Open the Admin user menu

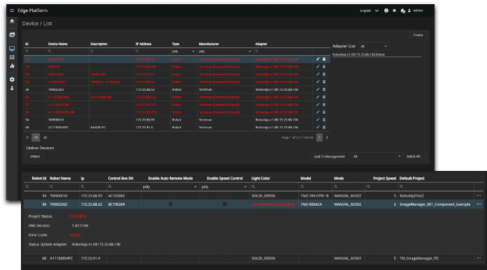coord(416,10)
